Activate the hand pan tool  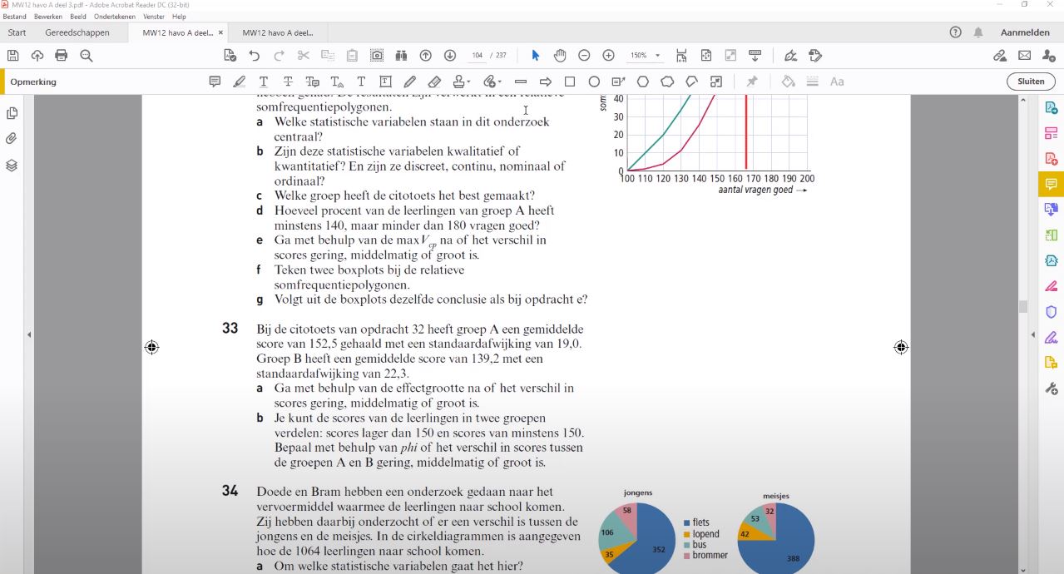[560, 56]
